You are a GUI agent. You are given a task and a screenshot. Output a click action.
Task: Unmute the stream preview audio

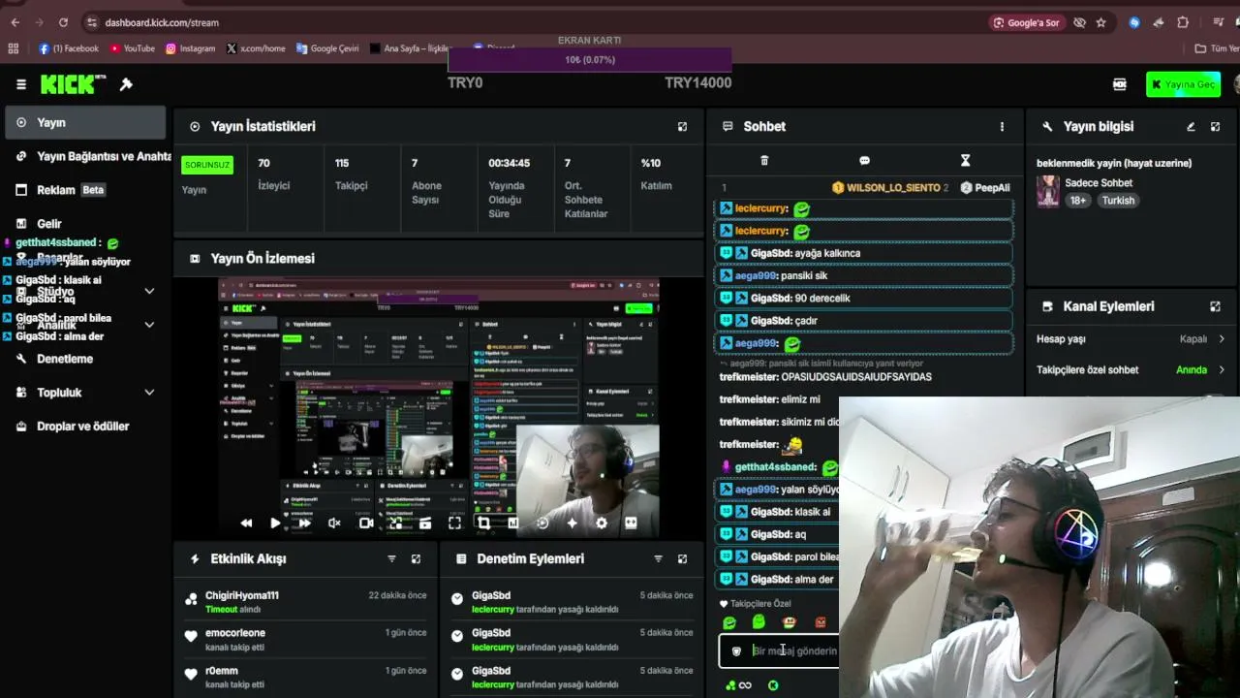[x=334, y=523]
